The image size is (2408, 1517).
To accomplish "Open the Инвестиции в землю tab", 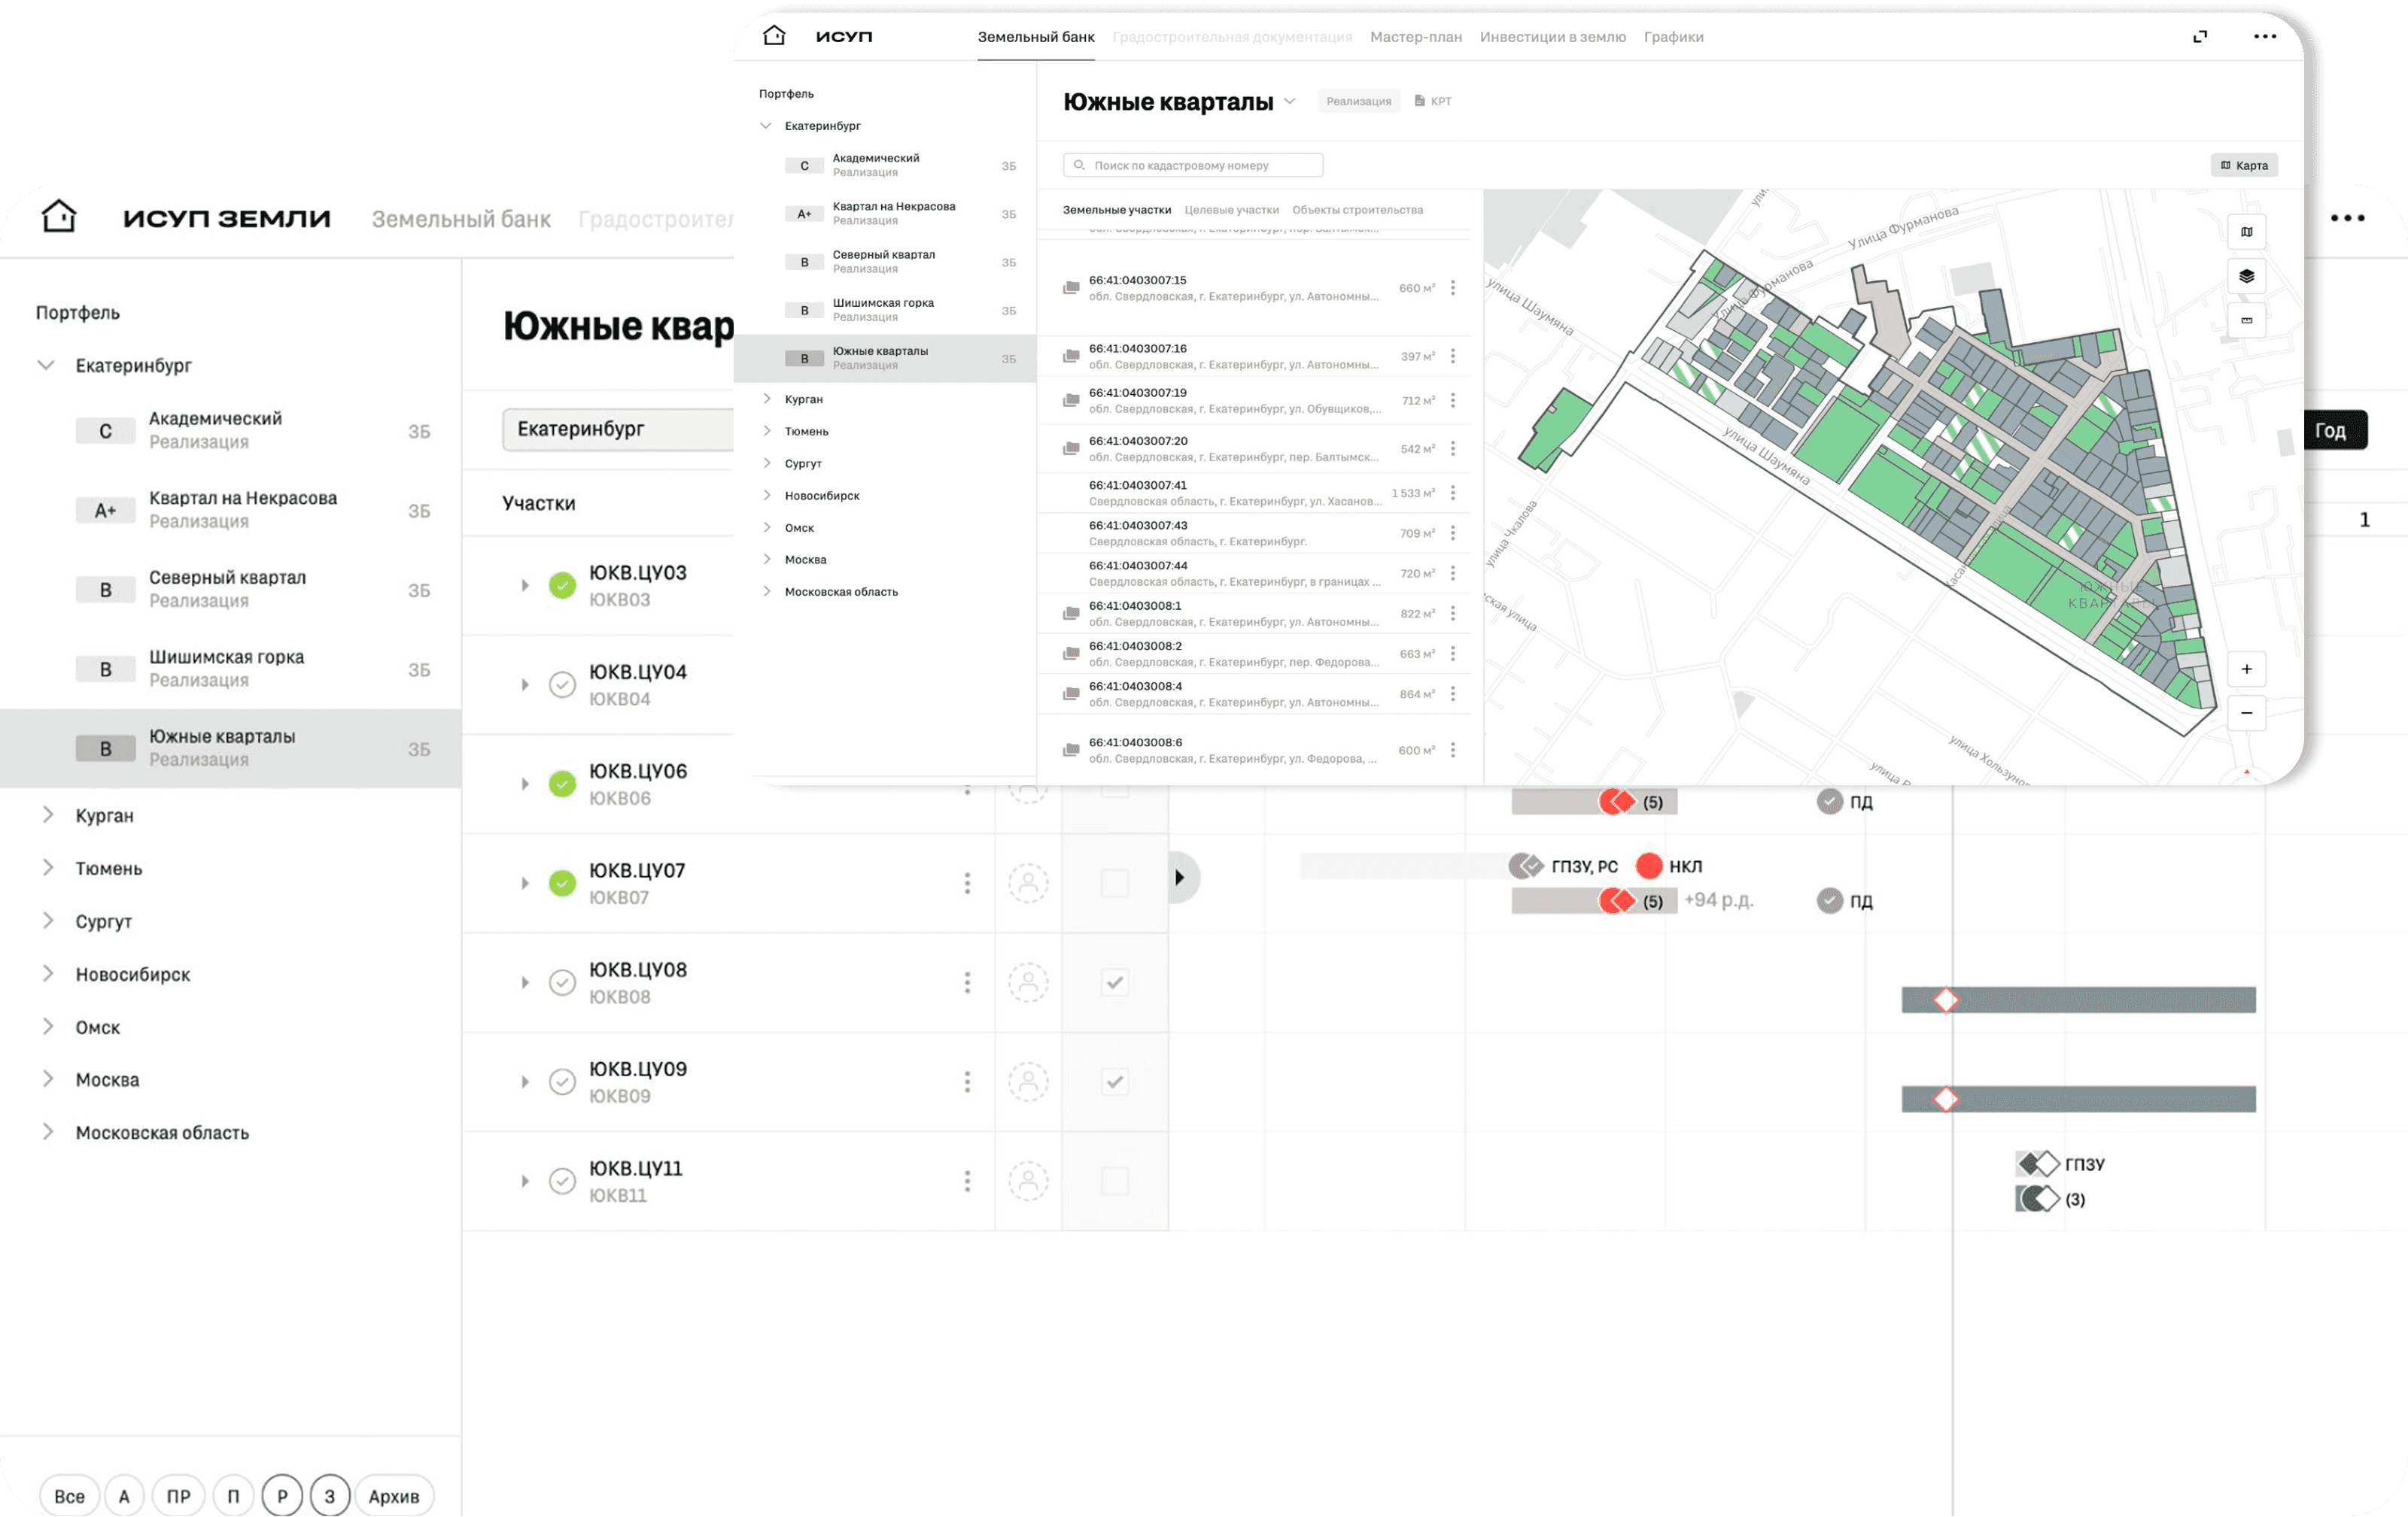I will coord(1552,37).
